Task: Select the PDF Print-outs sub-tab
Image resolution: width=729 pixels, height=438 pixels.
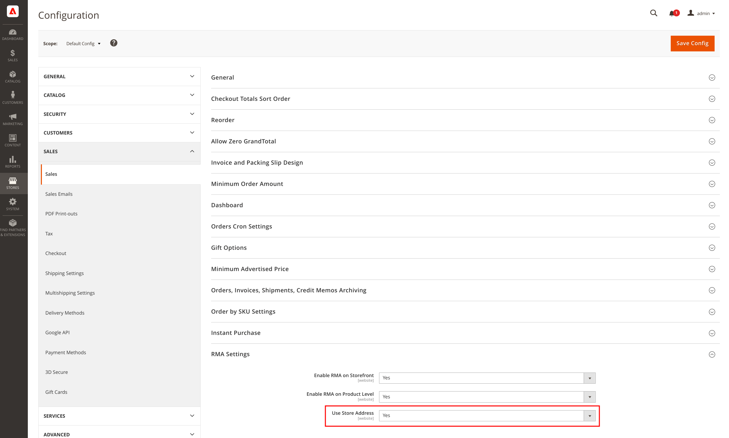Action: [121, 214]
